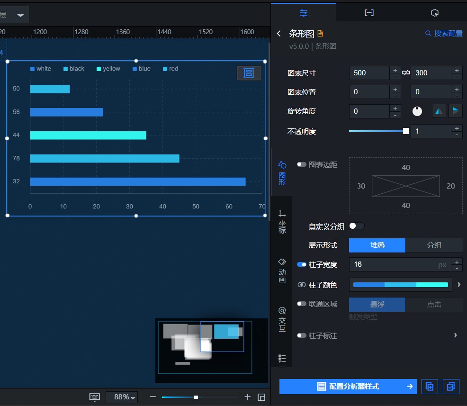Screen dimensions: 467x406
Task: Toggle the 柱子标注 switch
Action: pos(301,336)
